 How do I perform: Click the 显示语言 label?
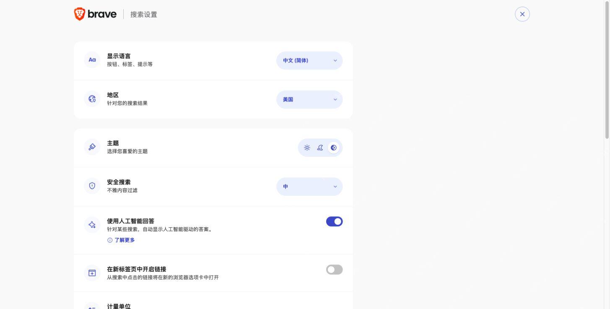pyautogui.click(x=119, y=56)
